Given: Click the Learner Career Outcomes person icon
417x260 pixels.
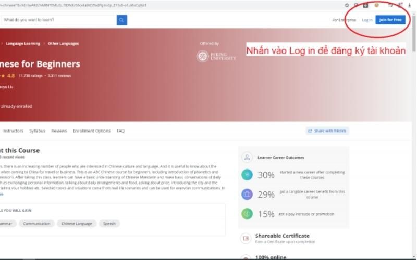Looking at the screenshot, I should tap(247, 158).
